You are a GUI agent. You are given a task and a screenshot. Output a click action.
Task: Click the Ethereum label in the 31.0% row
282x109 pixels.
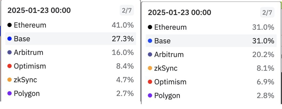[x=171, y=27]
